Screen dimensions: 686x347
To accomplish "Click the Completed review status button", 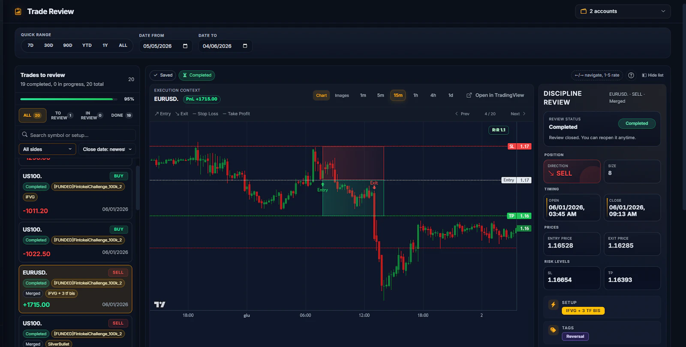I will click(637, 123).
